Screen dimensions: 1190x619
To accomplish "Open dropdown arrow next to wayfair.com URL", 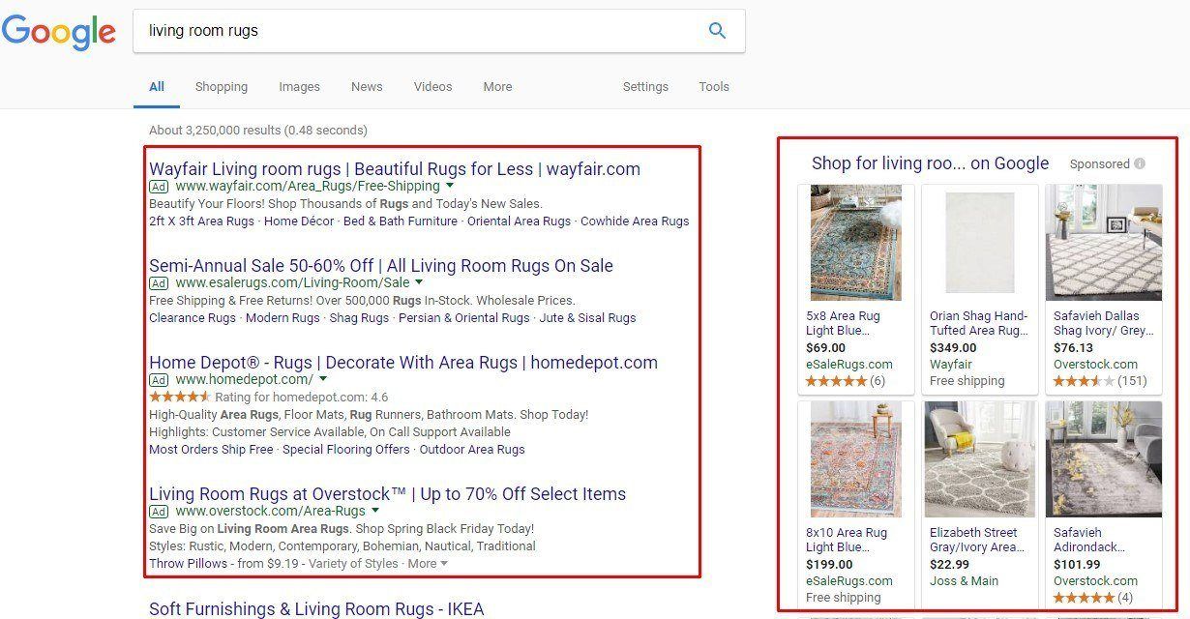I will [449, 186].
